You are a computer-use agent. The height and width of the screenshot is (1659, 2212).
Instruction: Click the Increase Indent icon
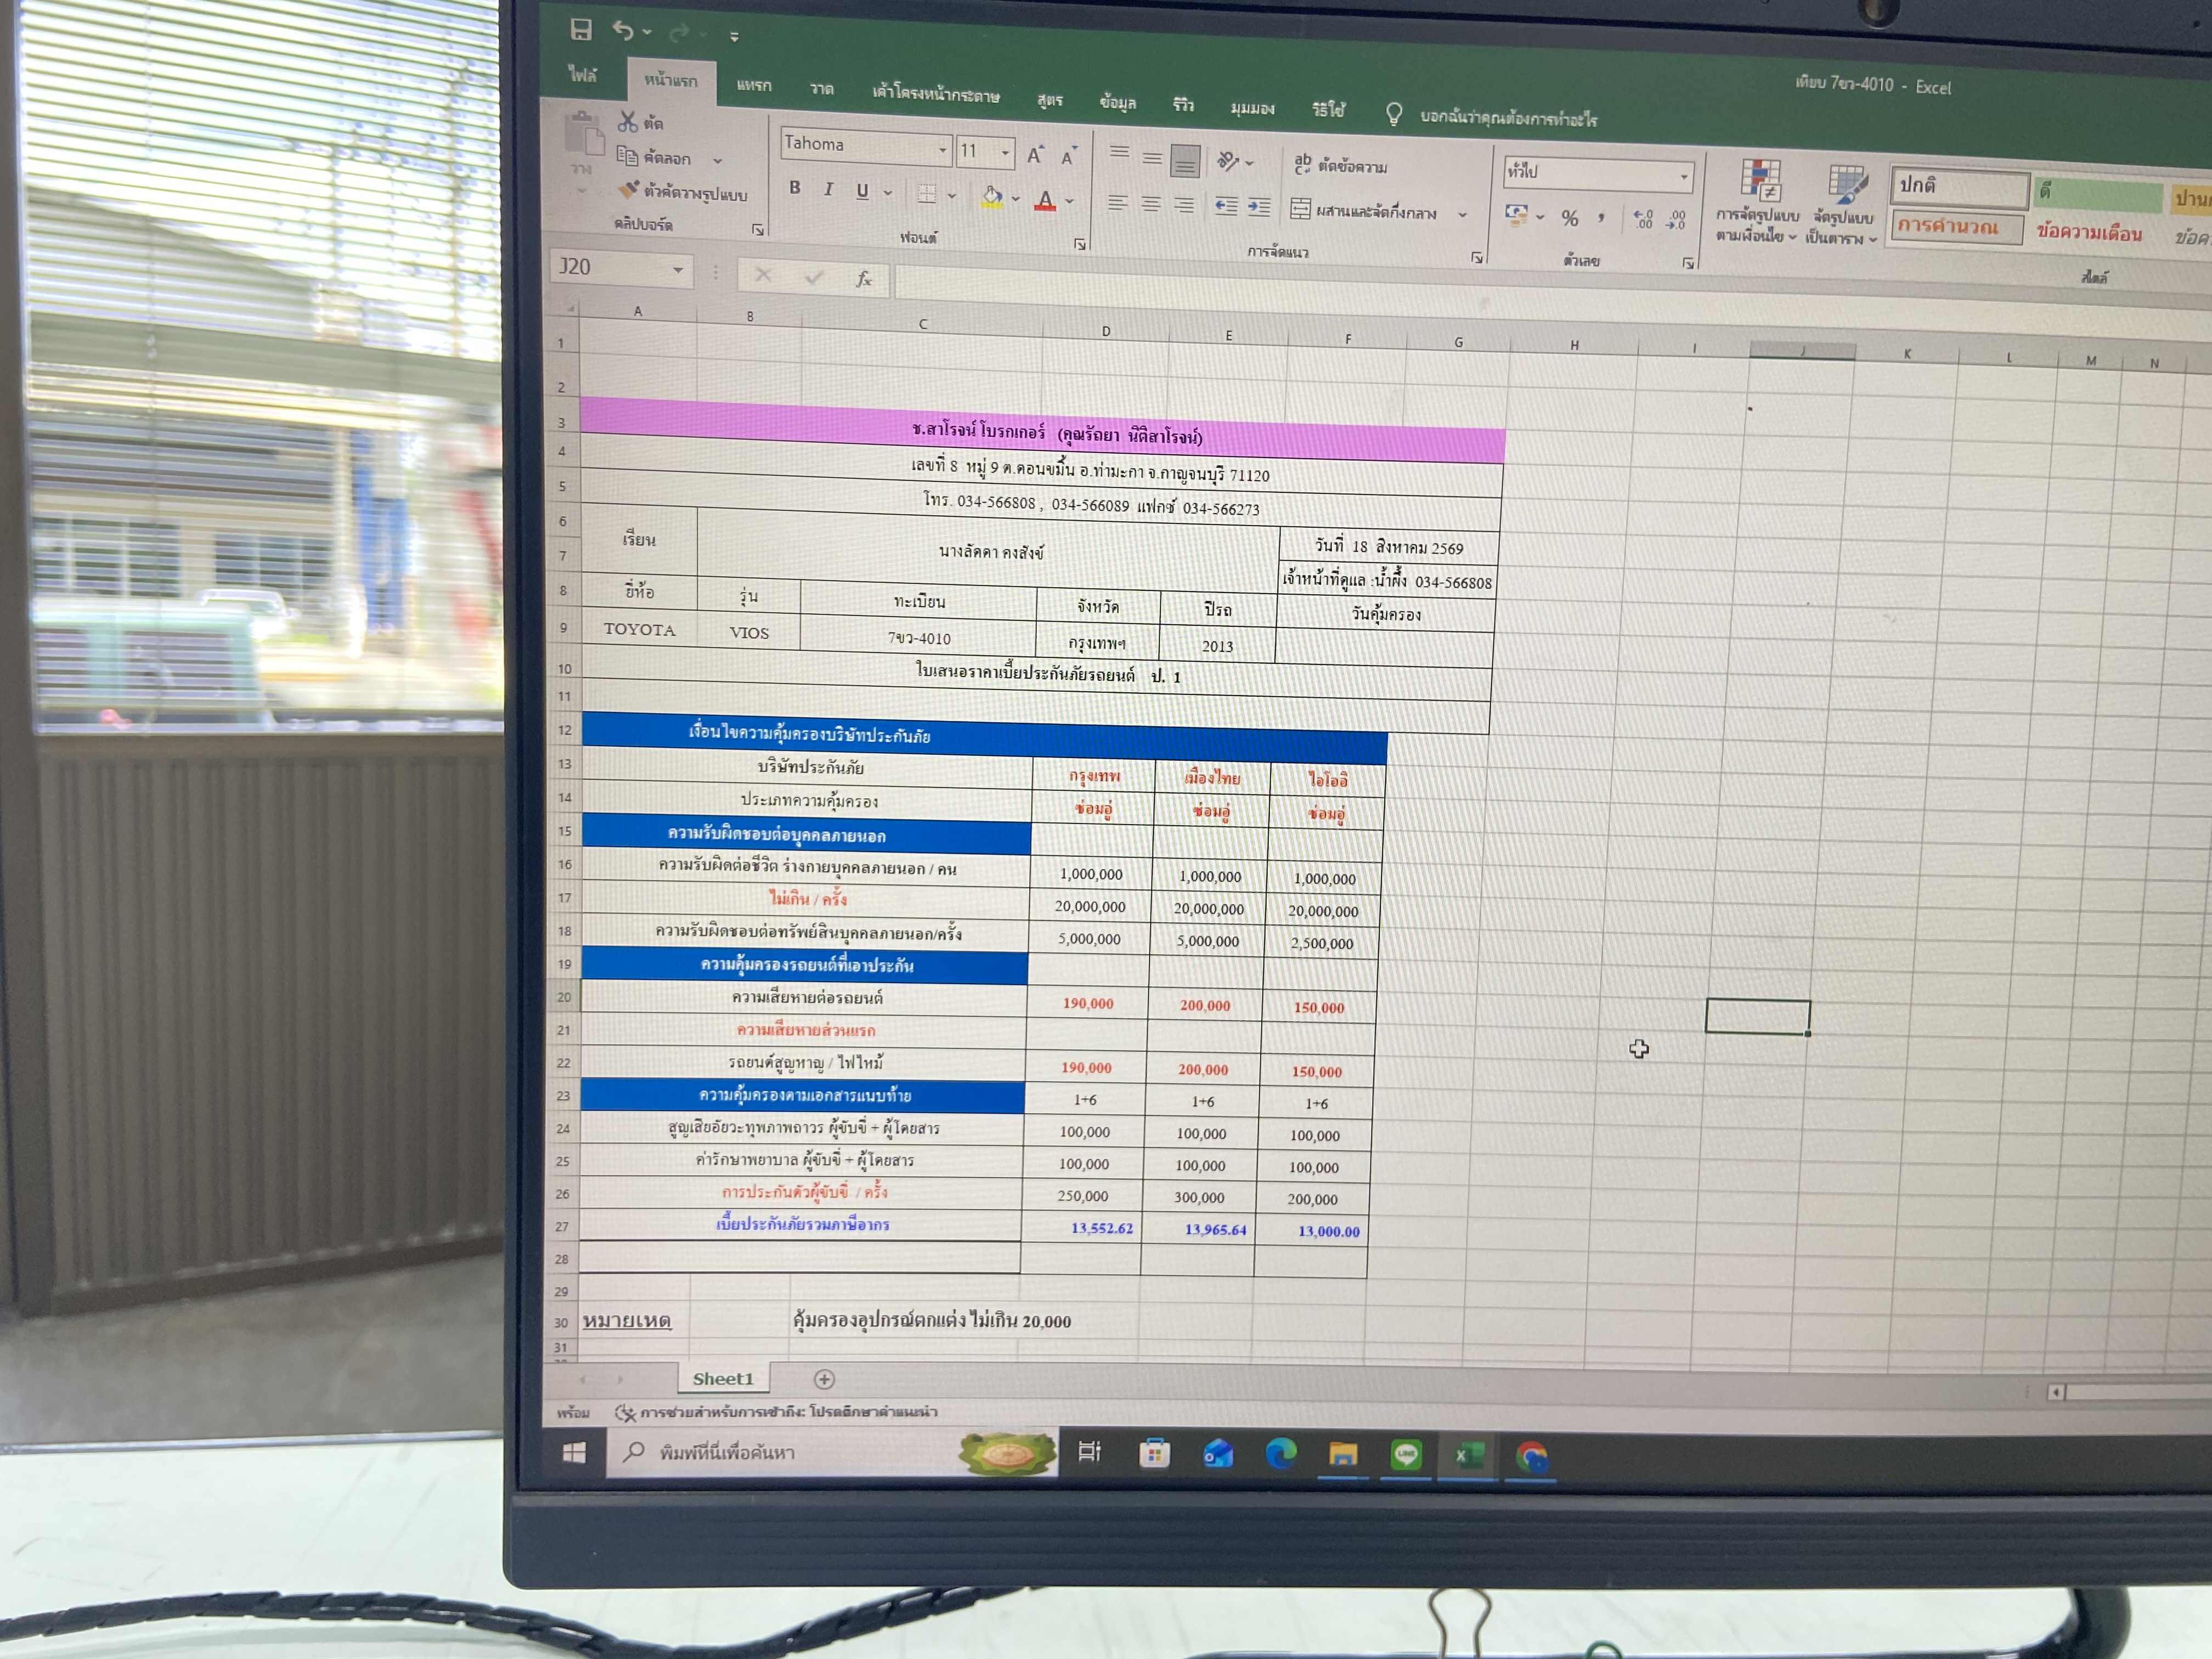(x=1258, y=207)
